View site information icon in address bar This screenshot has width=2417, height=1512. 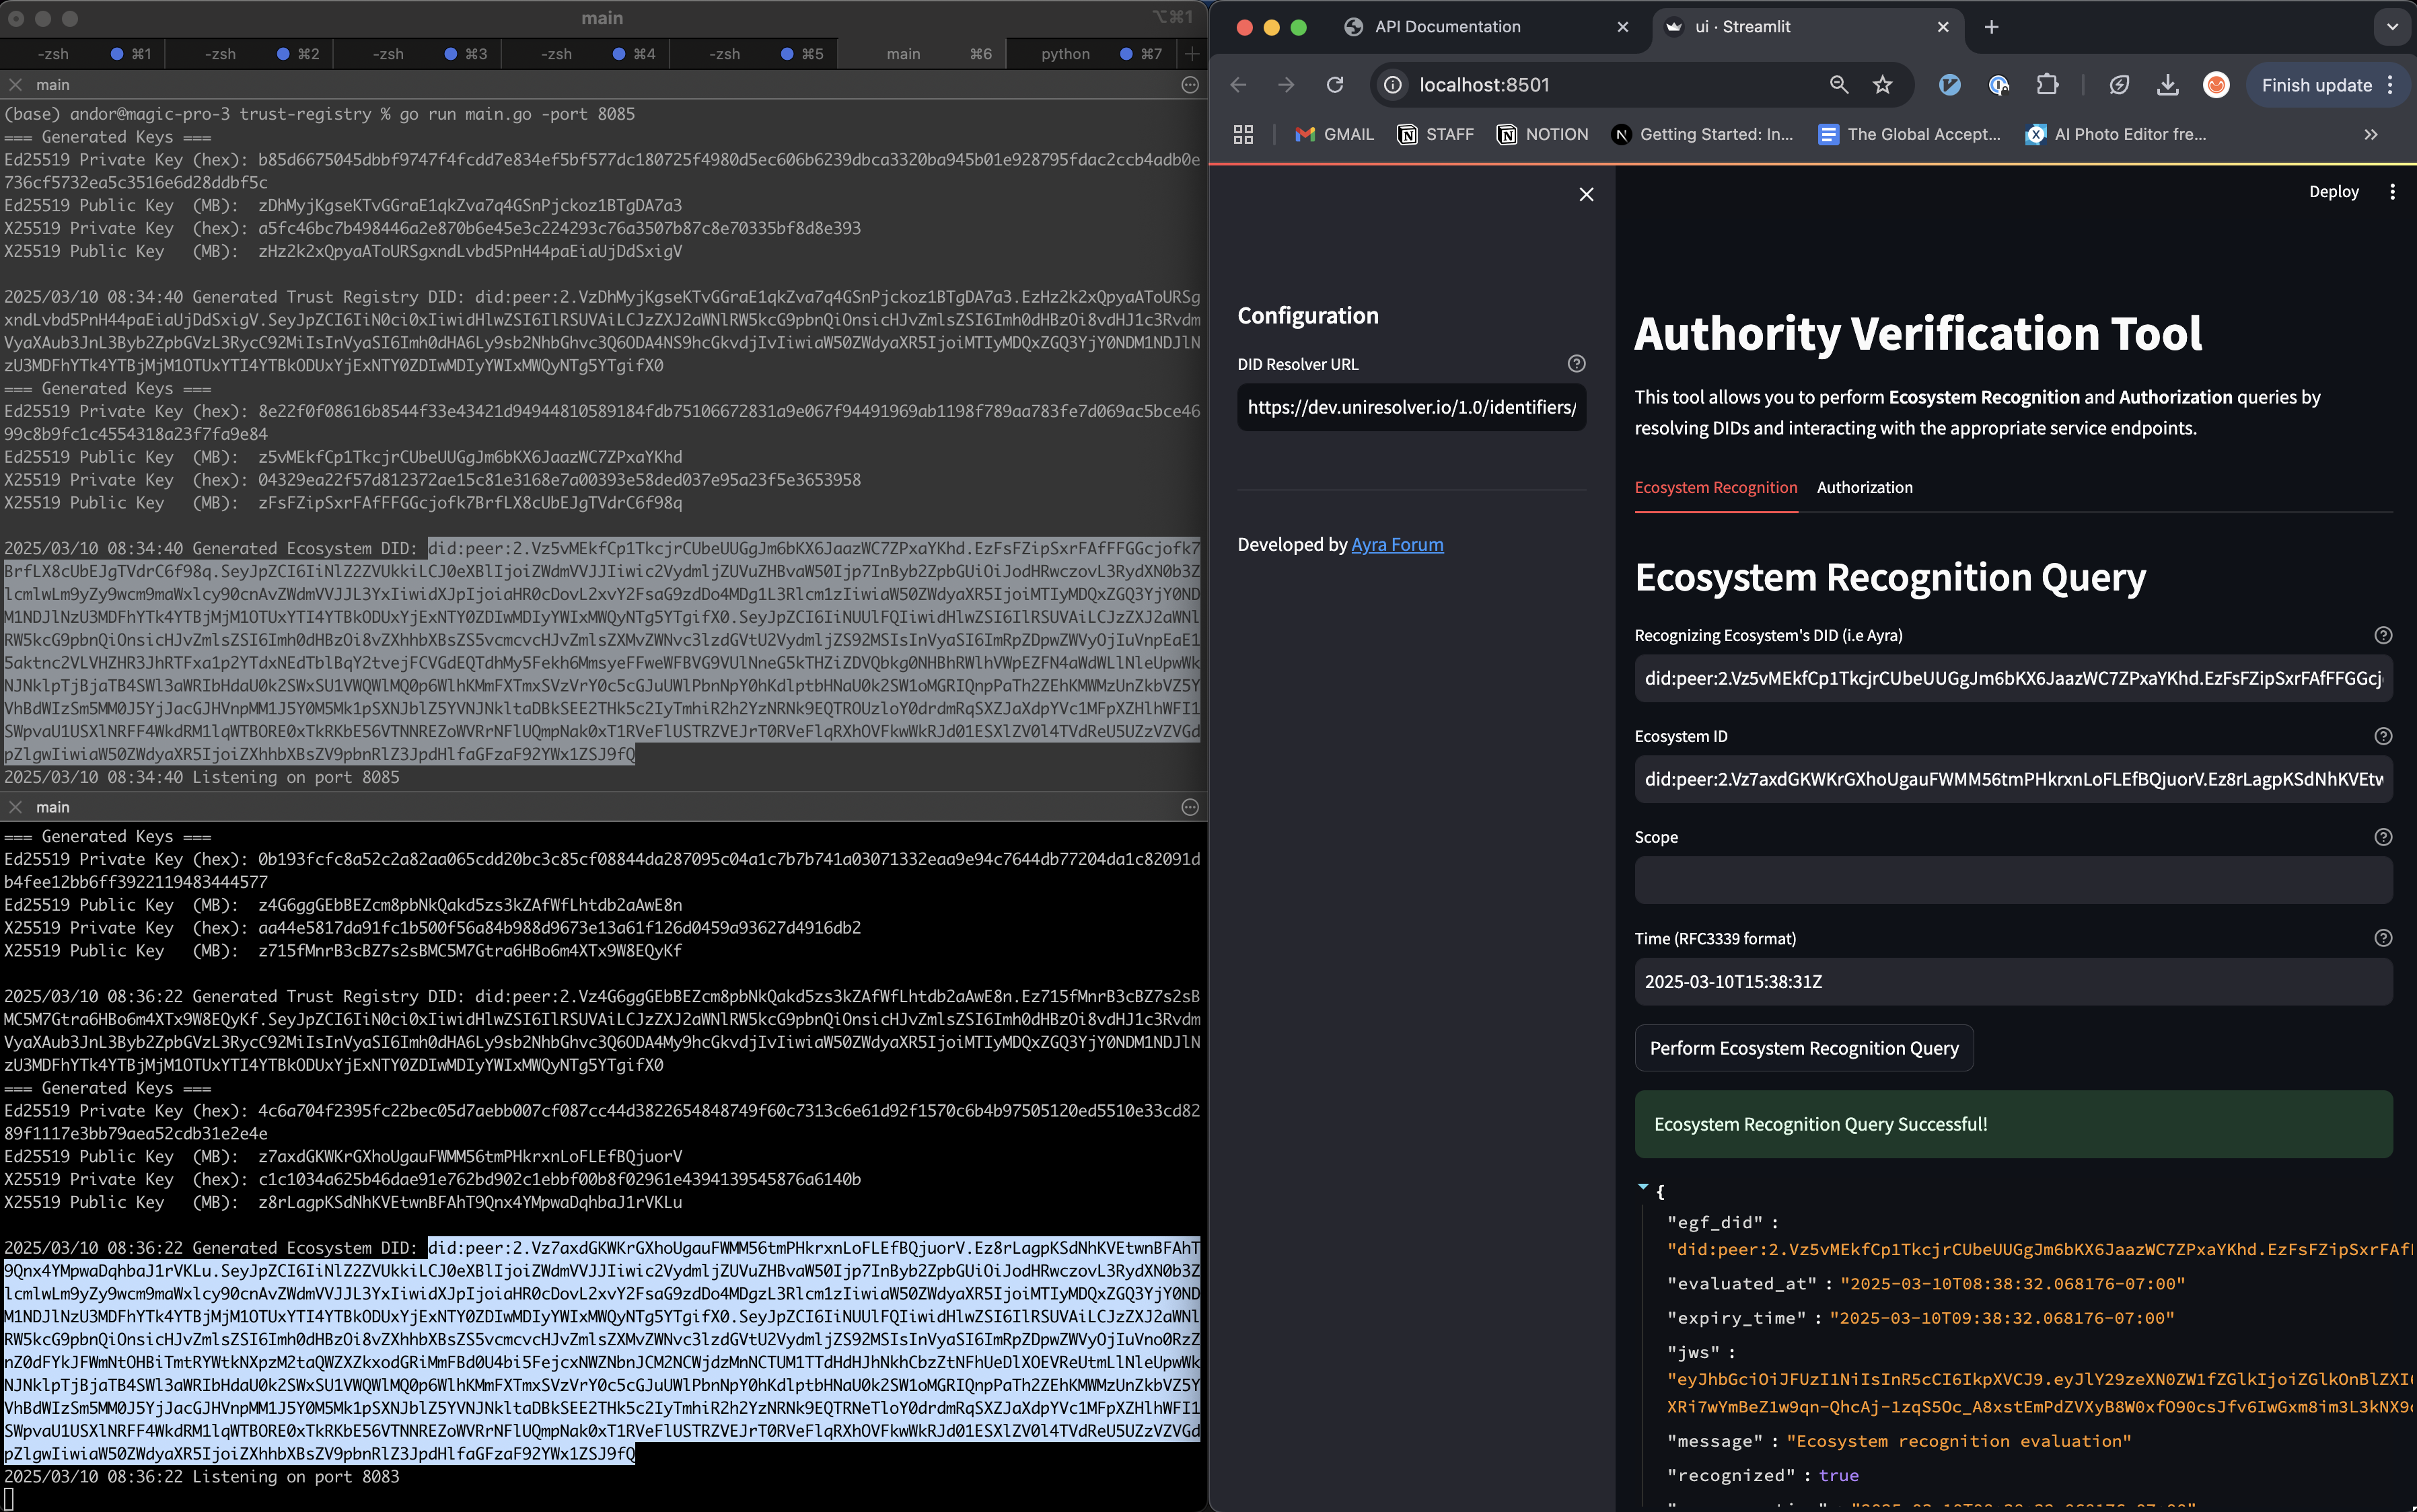[x=1393, y=85]
